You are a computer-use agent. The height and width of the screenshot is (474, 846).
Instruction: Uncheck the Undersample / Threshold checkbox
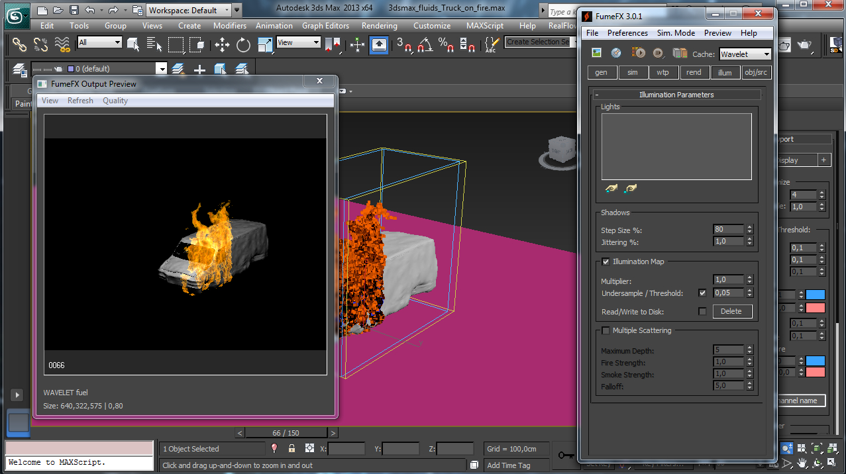702,293
